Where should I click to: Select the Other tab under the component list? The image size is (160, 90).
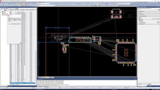[x=17, y=84]
